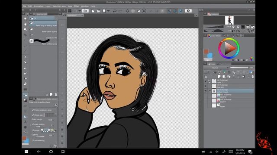Open the File menu
This screenshot has height=155, width=277.
(x=25, y=6)
